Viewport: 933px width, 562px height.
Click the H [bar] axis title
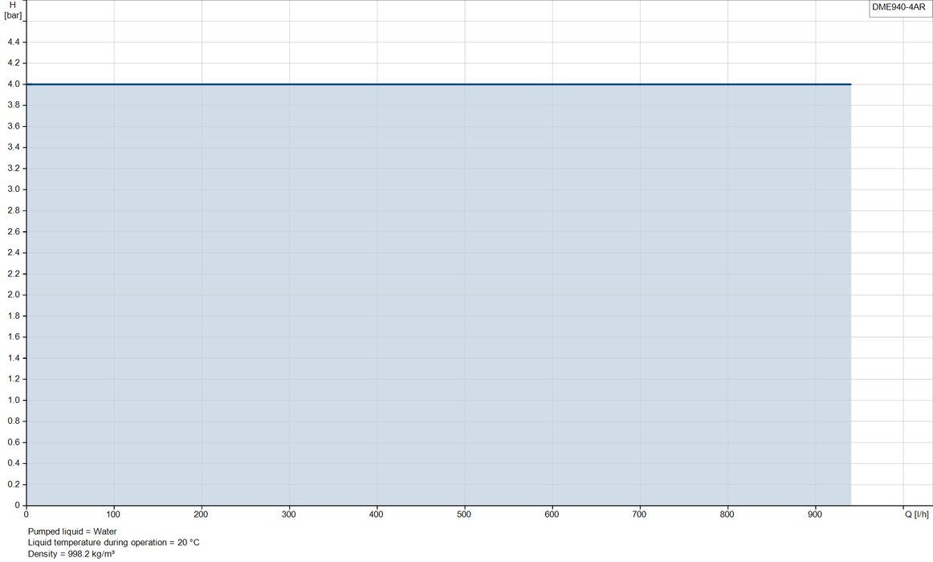13,10
